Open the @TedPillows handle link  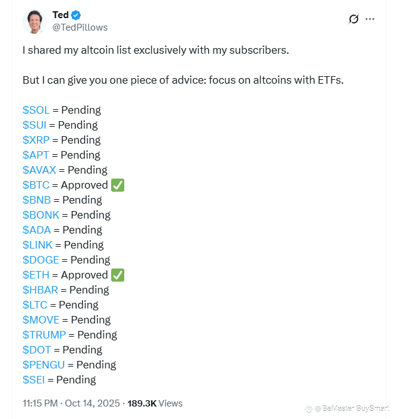point(80,27)
